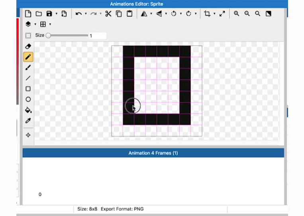Click the Size value input field
The image size is (304, 216).
(98, 36)
